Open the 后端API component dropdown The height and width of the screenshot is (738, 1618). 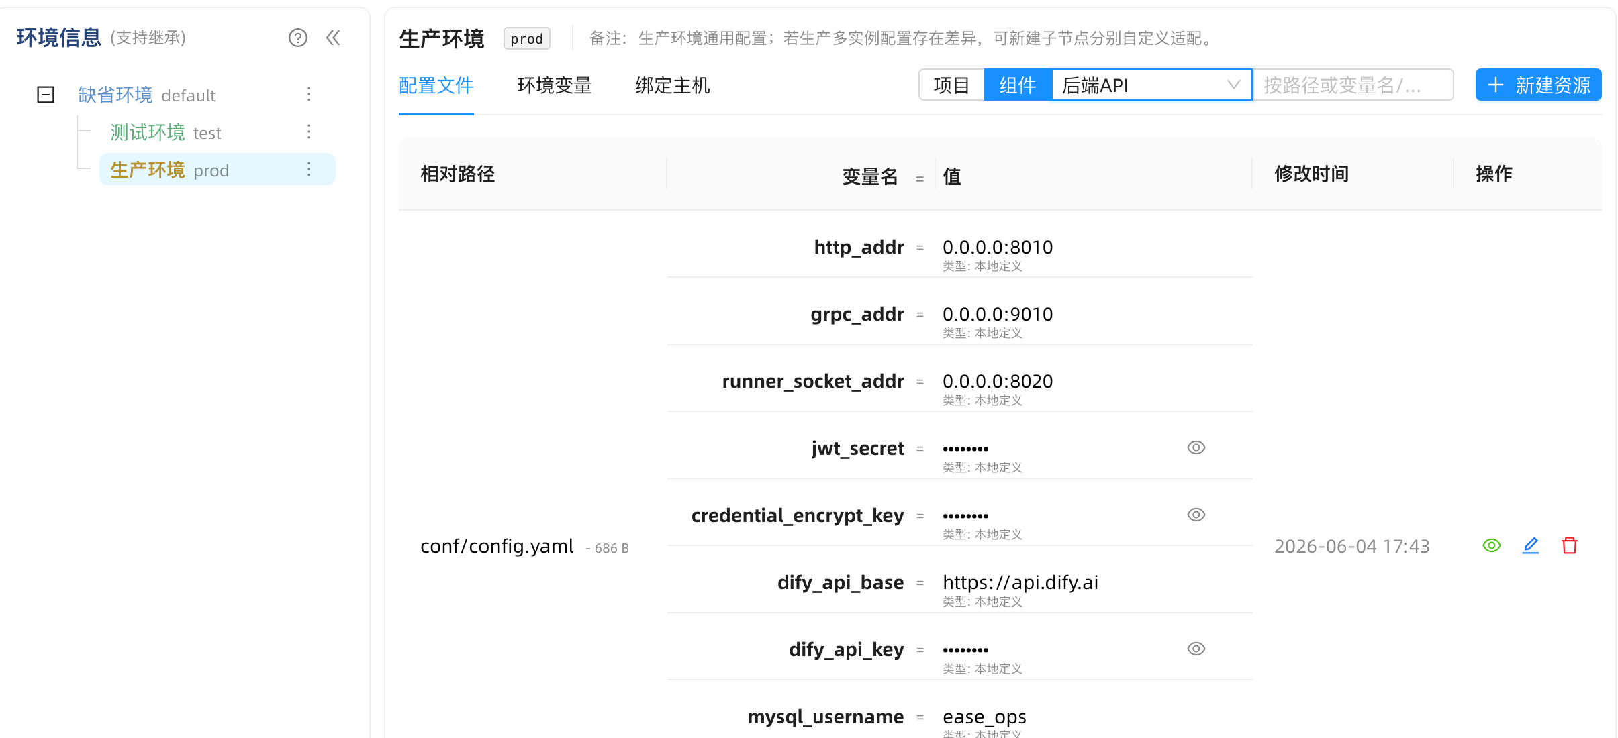[1151, 85]
